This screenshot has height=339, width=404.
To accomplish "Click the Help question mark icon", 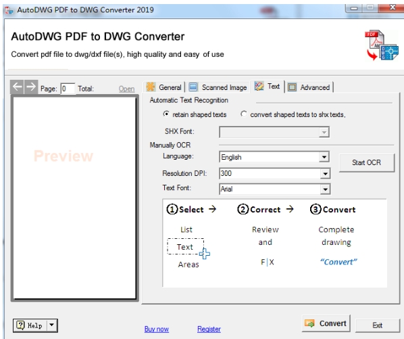I will click(x=20, y=325).
